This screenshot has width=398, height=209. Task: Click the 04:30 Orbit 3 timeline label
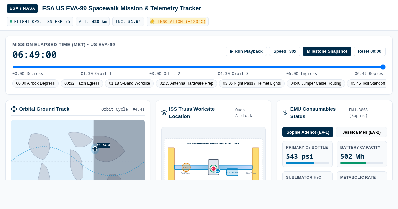pos(233,74)
